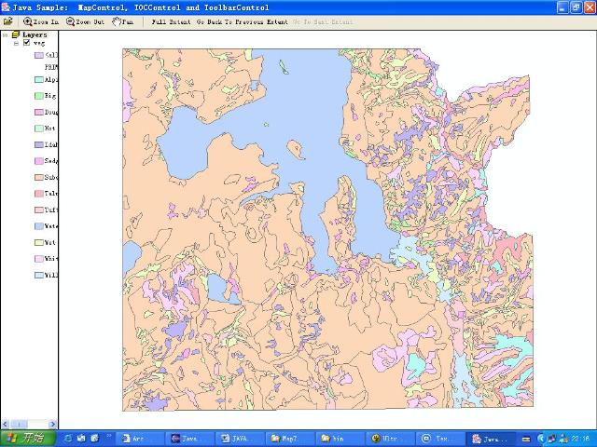Click the Wet legend yellow-green swatch
The width and height of the screenshot is (597, 447).
tap(39, 242)
